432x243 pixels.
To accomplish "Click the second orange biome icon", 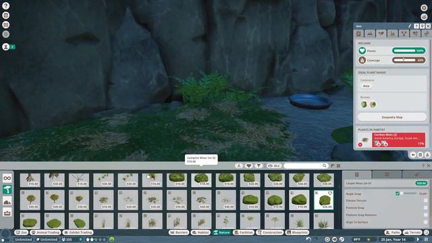I will point(373,104).
